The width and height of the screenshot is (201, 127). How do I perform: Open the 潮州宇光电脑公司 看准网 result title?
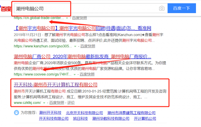(x=82, y=28)
